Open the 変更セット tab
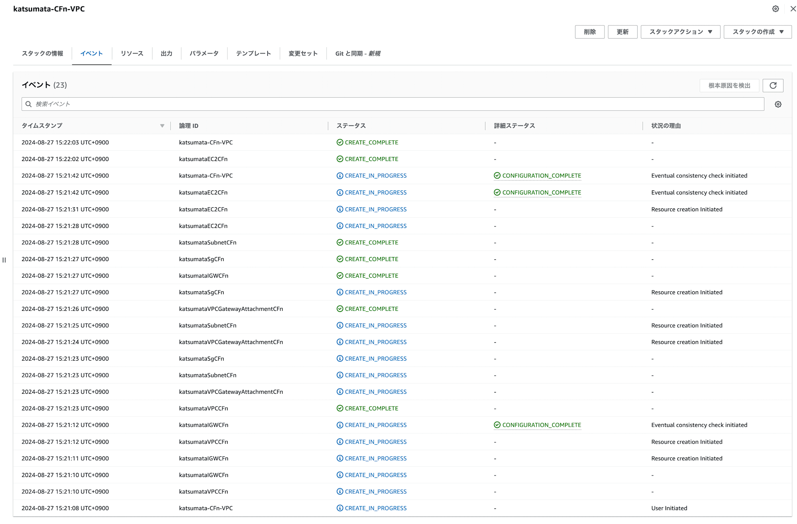The width and height of the screenshot is (797, 524). pyautogui.click(x=303, y=53)
